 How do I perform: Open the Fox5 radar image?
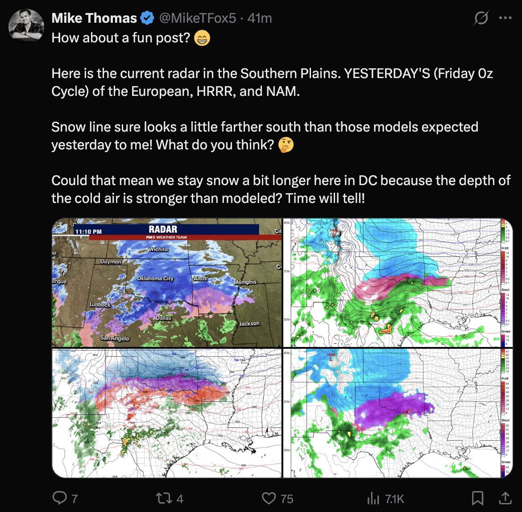(167, 283)
